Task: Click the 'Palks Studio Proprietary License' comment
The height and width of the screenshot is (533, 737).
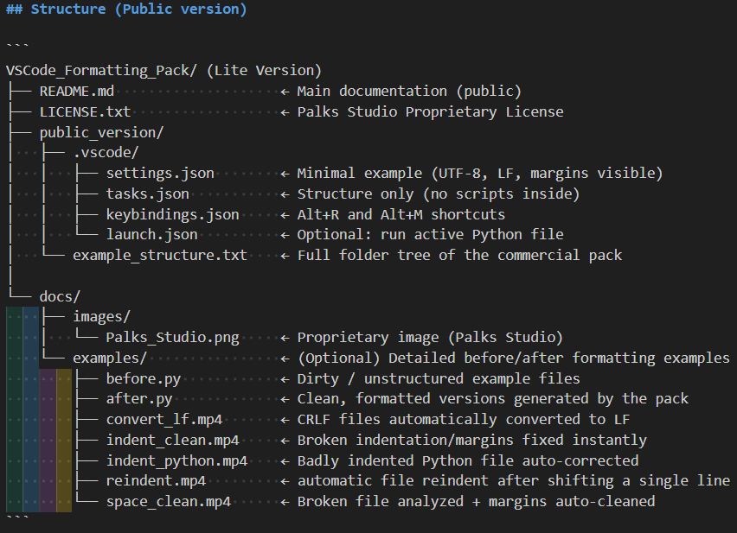Action: point(430,111)
